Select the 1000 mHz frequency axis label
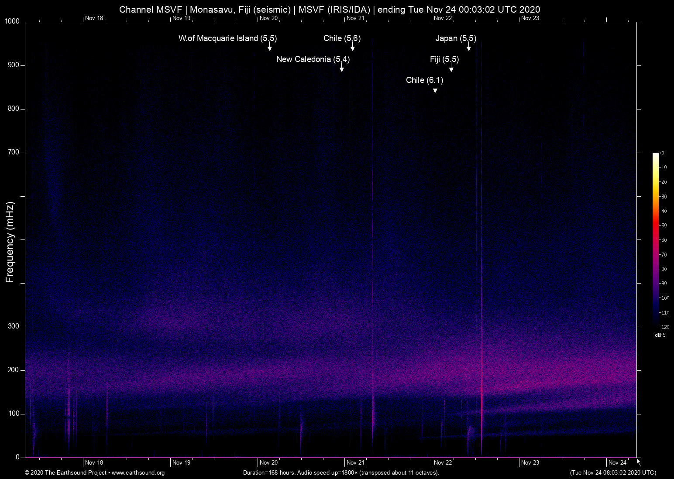The height and width of the screenshot is (479, 674). (x=12, y=21)
